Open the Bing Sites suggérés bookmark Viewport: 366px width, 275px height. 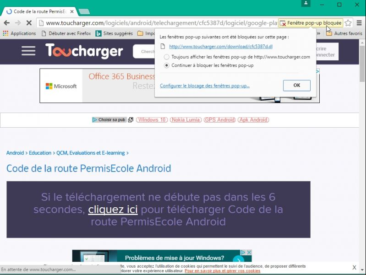pyautogui.click(x=114, y=33)
